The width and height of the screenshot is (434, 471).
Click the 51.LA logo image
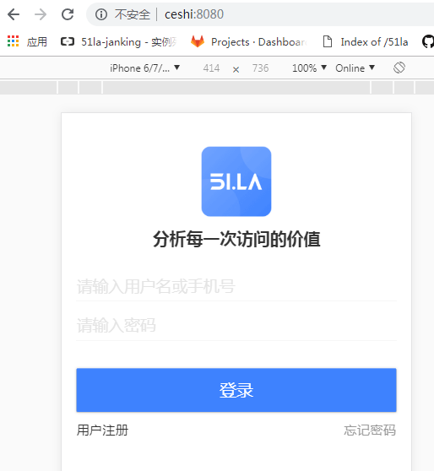236,181
